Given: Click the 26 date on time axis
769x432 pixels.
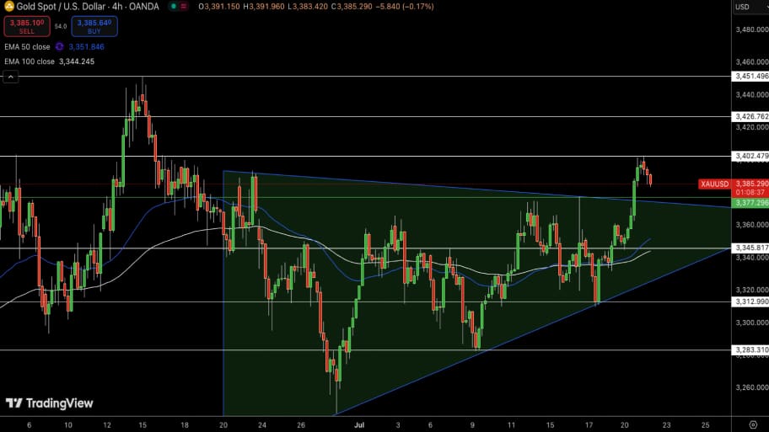Looking at the screenshot, I should pos(301,425).
